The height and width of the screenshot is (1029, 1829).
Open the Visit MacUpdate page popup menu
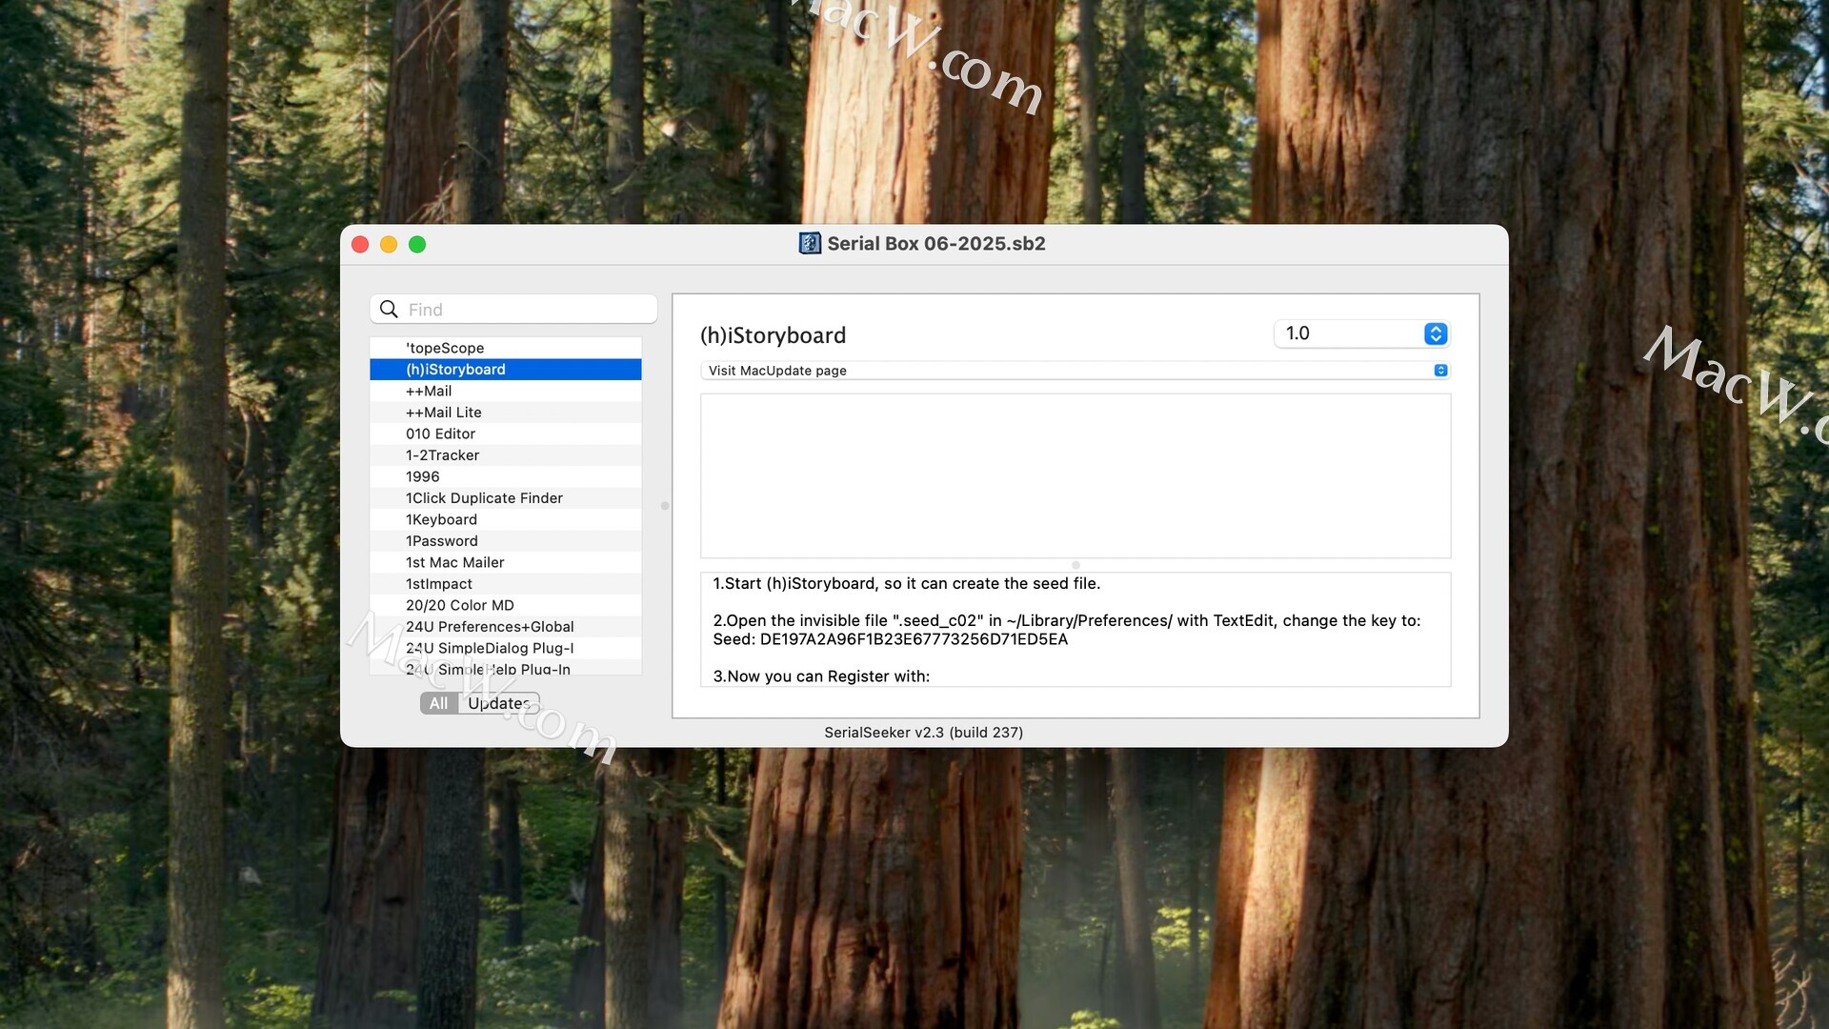click(1075, 371)
